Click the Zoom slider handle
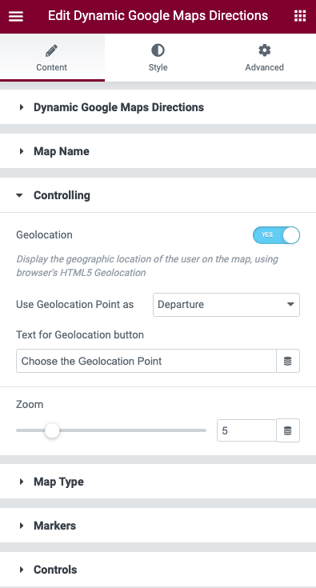 (x=52, y=430)
